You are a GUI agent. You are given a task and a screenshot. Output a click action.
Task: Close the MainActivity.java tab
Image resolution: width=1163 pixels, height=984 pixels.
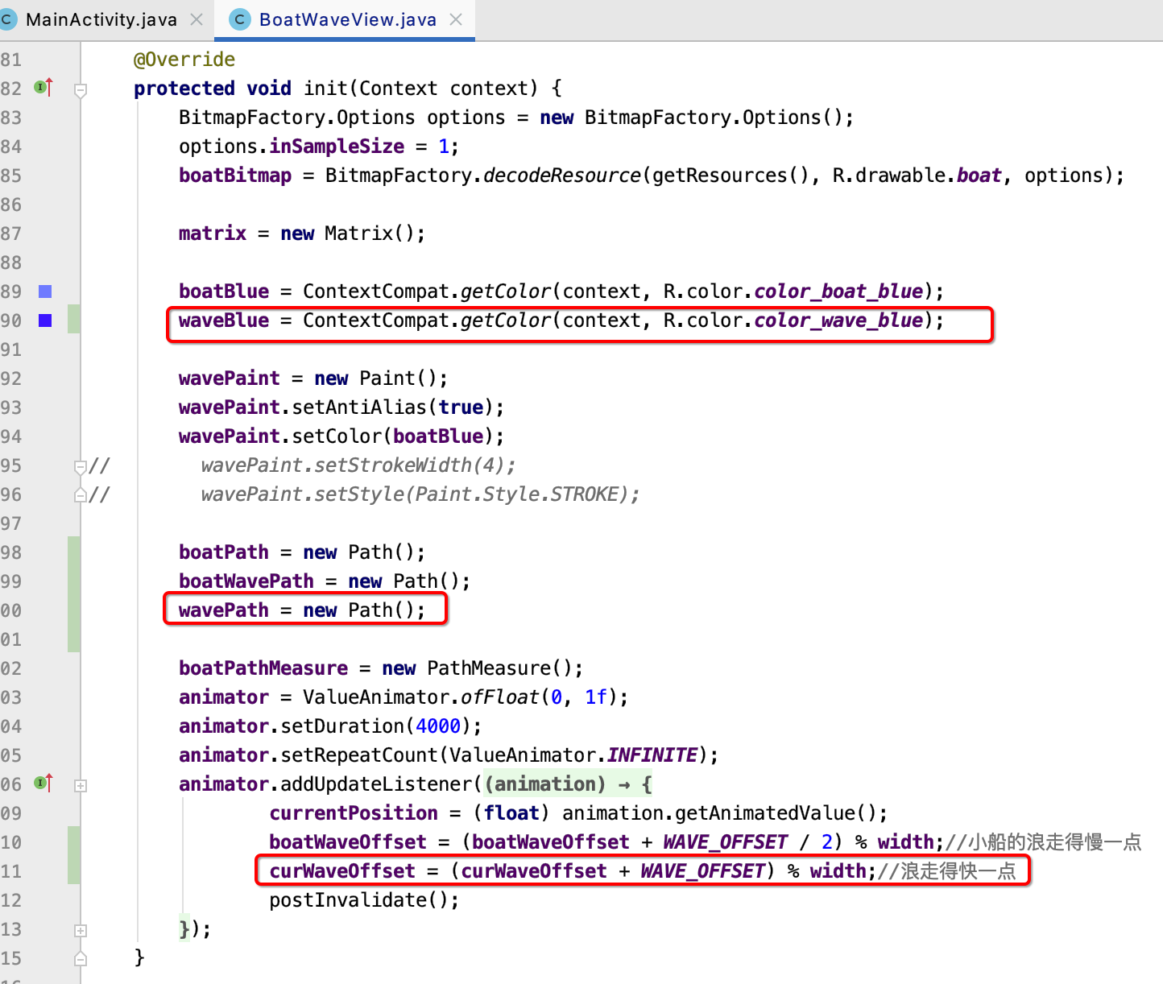pos(197,19)
